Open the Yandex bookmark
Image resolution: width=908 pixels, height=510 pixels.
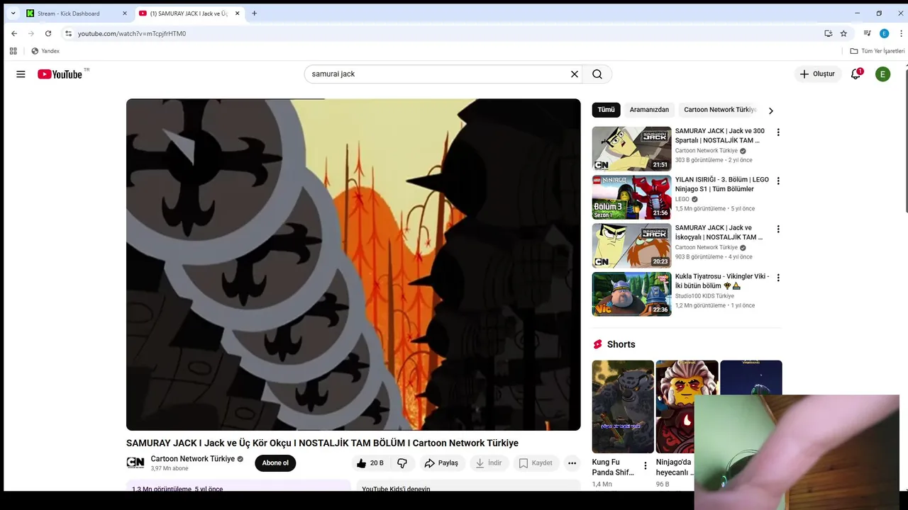(45, 51)
